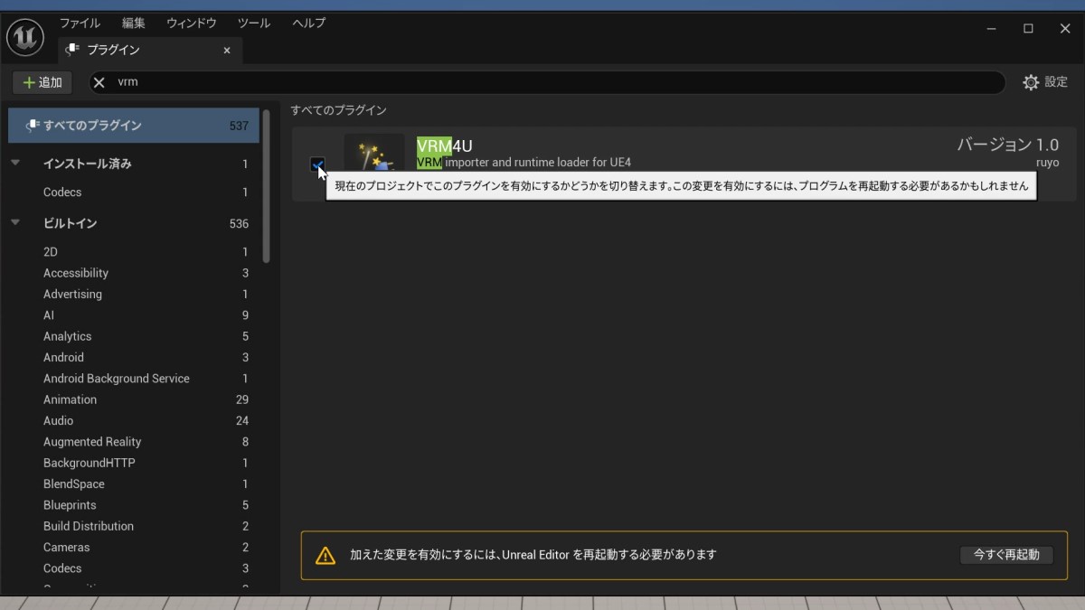Image resolution: width=1085 pixels, height=610 pixels.
Task: Collapse the ビルトイン category
Action: pos(15,222)
